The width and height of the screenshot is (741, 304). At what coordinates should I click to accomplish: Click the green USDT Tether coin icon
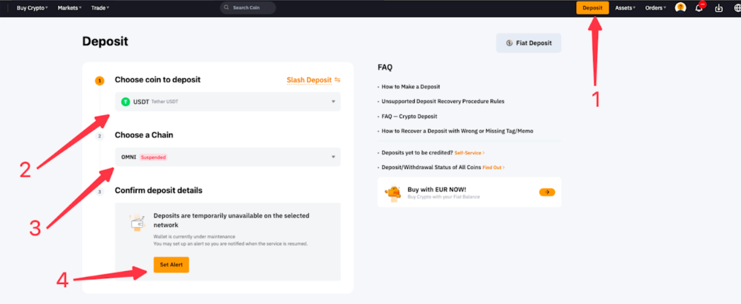point(126,102)
